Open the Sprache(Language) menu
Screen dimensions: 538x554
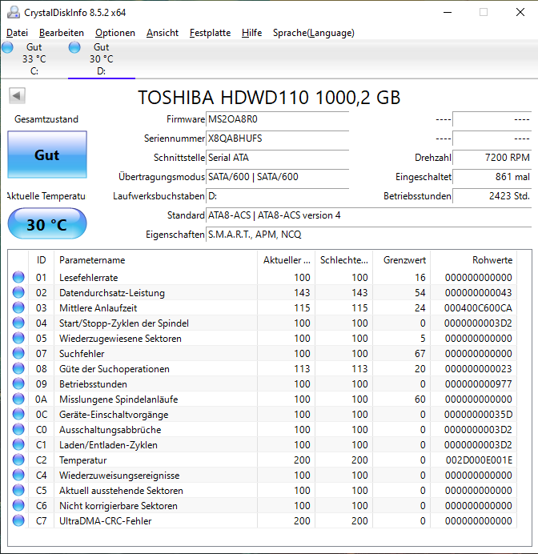click(x=313, y=33)
